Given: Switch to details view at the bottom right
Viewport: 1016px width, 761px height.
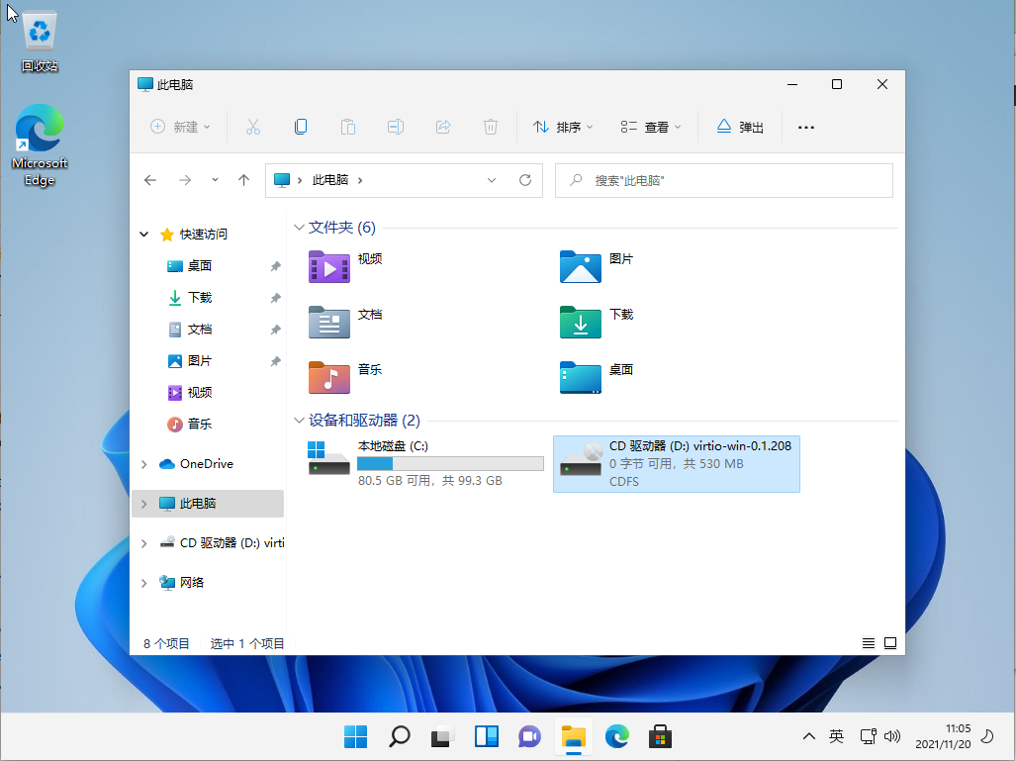Looking at the screenshot, I should tap(868, 642).
